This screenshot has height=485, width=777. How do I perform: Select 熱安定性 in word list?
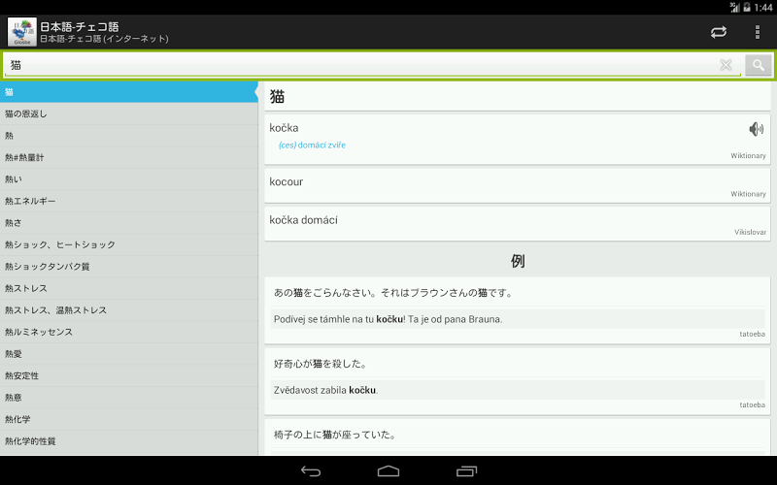point(129,375)
